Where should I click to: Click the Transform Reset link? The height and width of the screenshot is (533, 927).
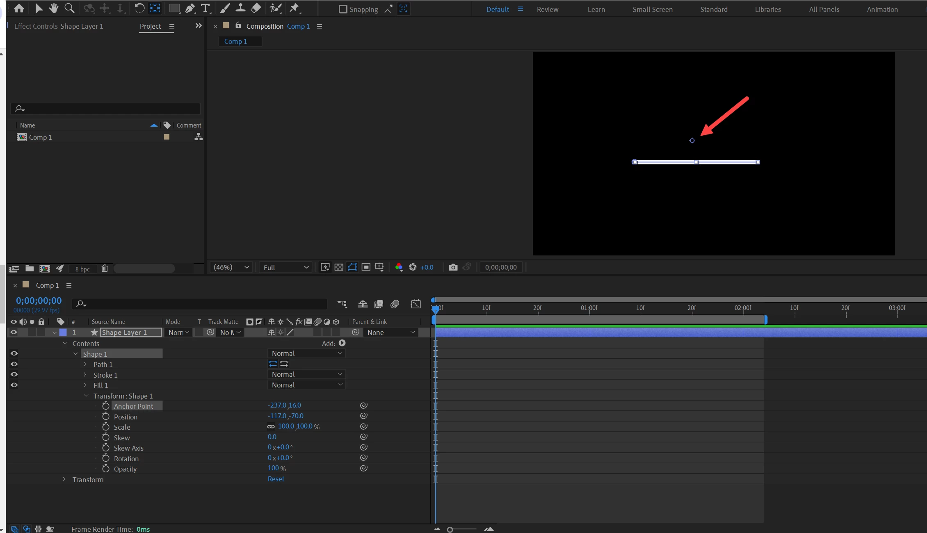(x=276, y=479)
